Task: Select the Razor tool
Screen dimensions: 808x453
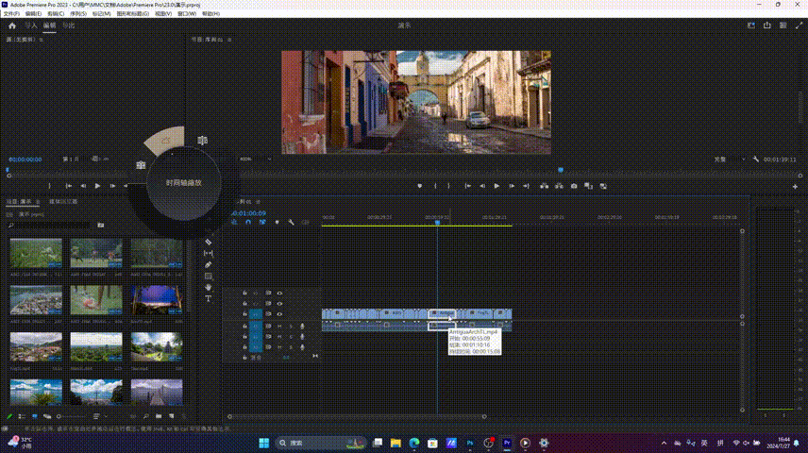Action: point(209,242)
